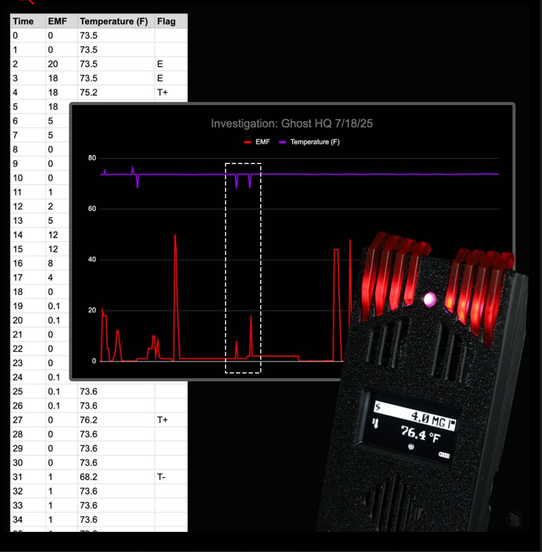Select EMF cell 4 in row 17

click(57, 278)
